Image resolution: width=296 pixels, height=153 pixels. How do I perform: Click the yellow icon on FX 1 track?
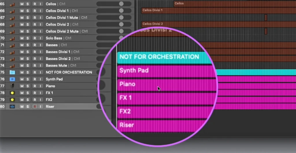pyautogui.click(x=12, y=93)
